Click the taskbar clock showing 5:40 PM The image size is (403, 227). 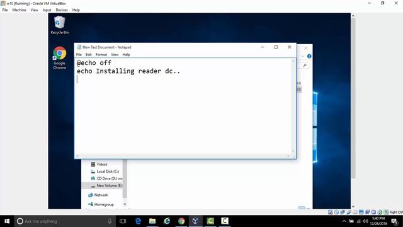[378, 221]
